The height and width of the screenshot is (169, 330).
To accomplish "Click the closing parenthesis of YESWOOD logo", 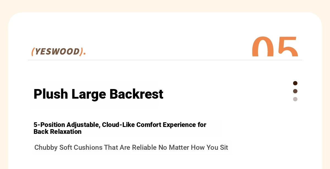I will (x=81, y=51).
